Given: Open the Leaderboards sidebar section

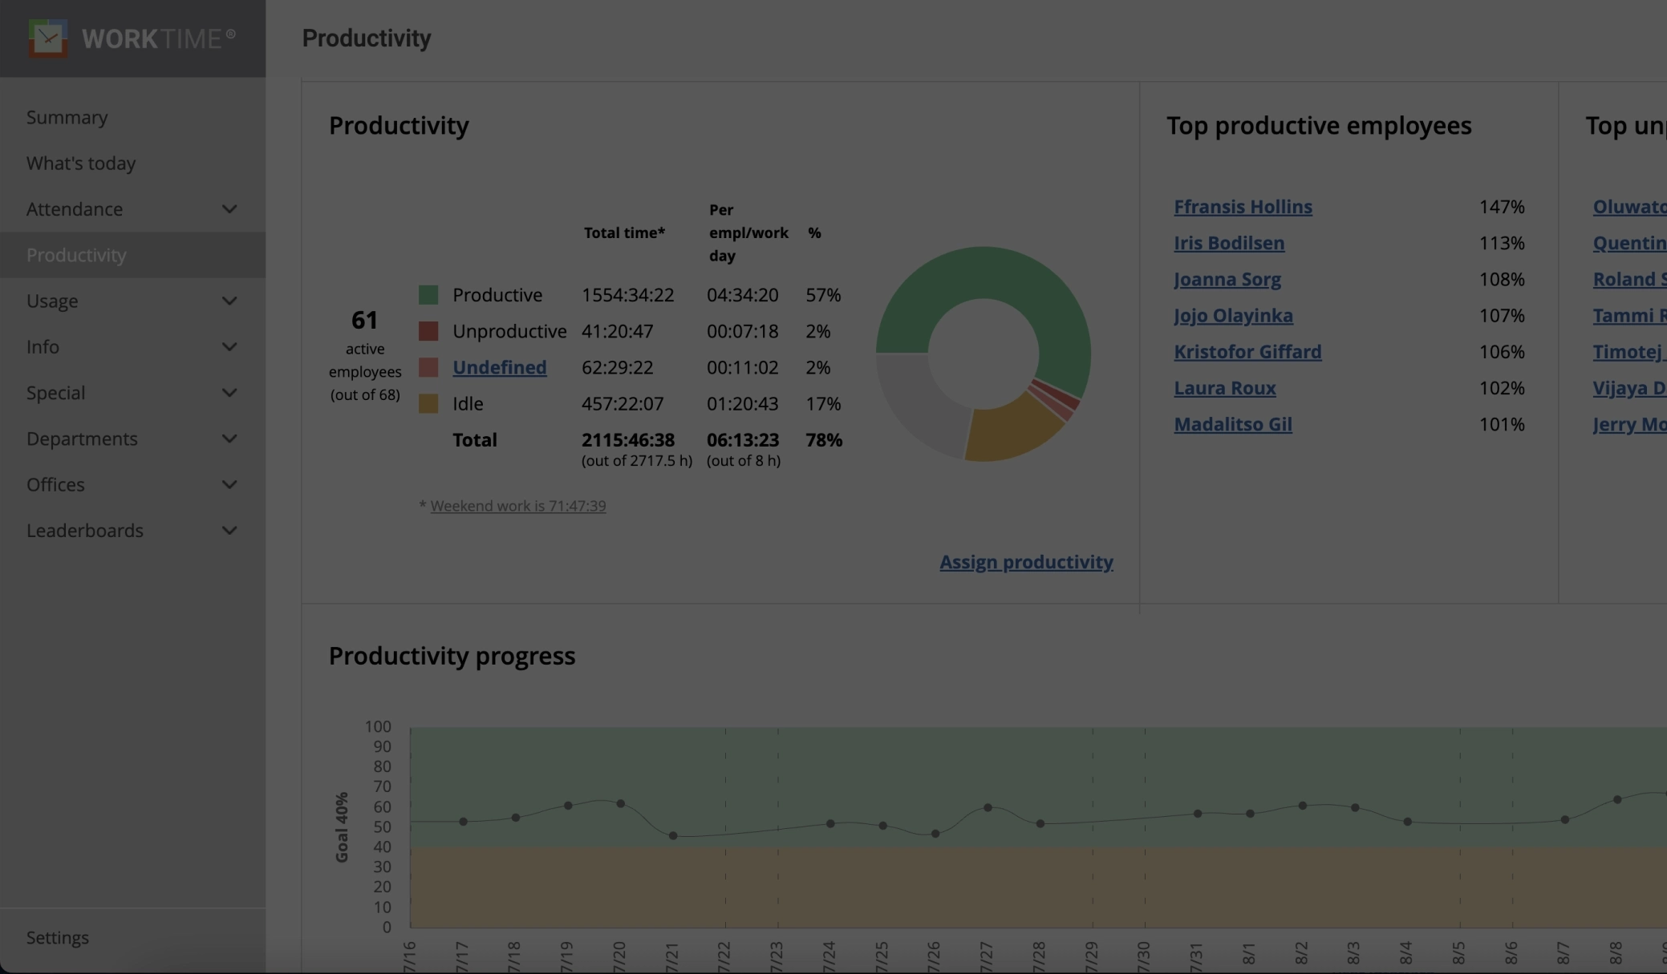Looking at the screenshot, I should pos(85,530).
